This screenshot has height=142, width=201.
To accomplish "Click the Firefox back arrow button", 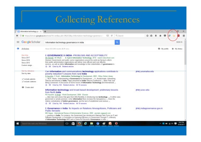I will coord(17,36).
